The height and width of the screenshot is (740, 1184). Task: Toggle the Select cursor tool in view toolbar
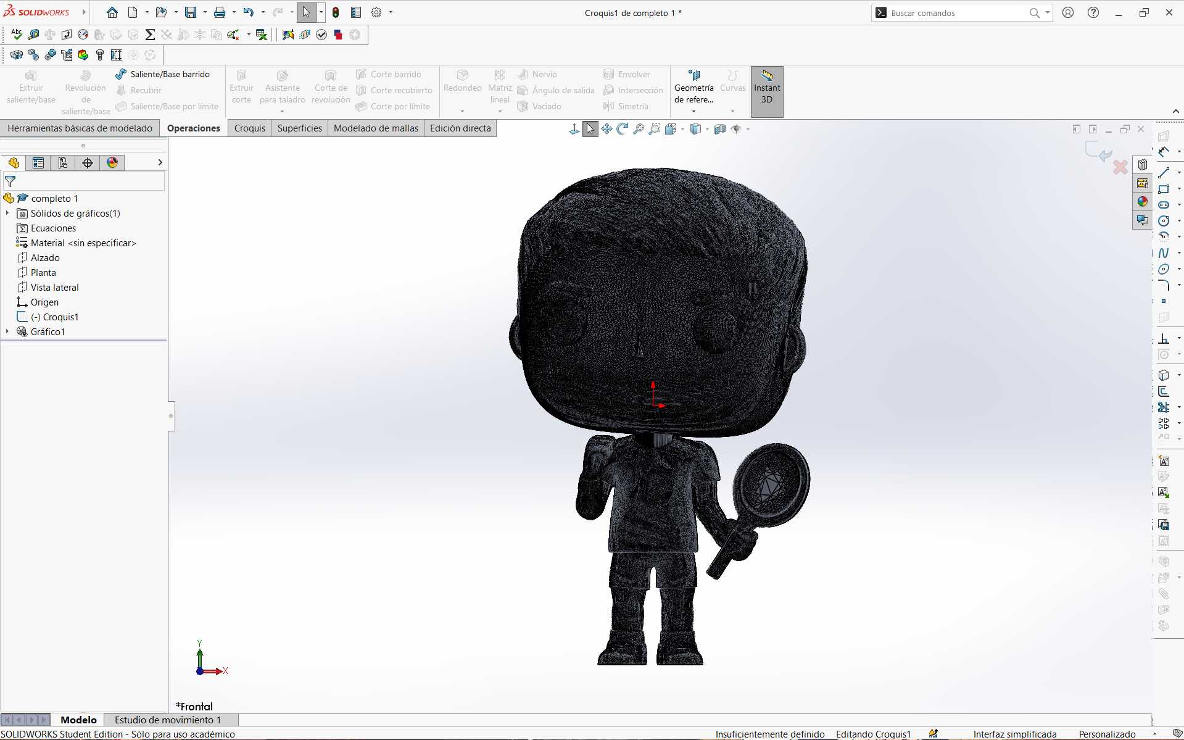click(590, 129)
